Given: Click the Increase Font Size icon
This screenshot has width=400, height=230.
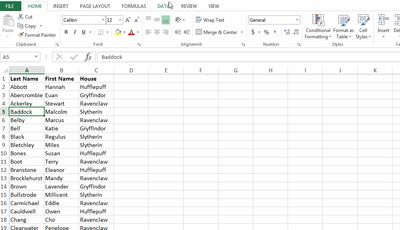Looking at the screenshot, I should 128,20.
